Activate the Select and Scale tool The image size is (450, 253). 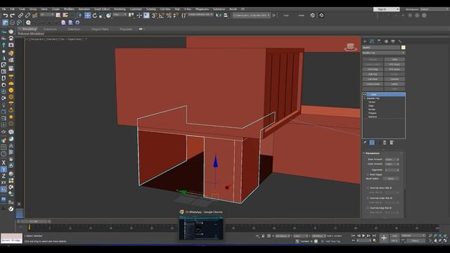click(101, 15)
